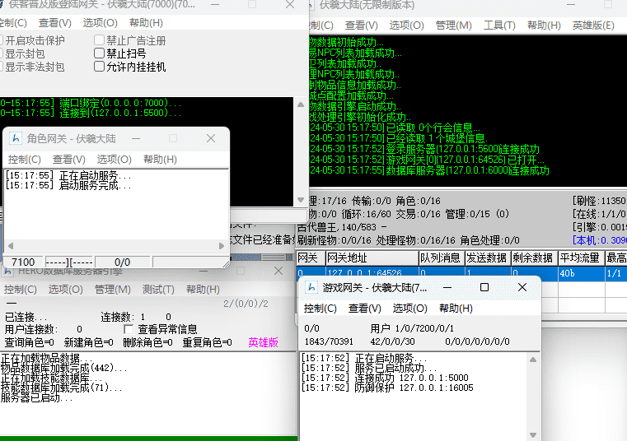The width and height of the screenshot is (627, 441).
Task: Enable 禁止扫号 checkbox
Action: point(99,53)
